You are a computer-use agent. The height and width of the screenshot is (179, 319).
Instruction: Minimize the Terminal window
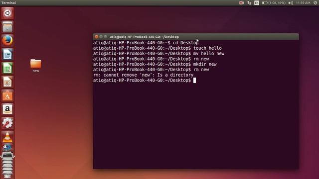click(101, 37)
